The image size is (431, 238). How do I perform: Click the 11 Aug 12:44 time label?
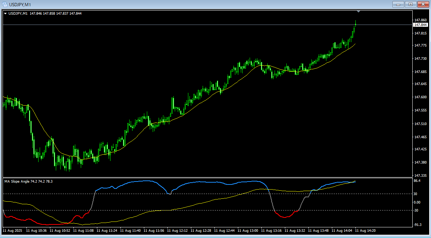pyautogui.click(x=225, y=231)
